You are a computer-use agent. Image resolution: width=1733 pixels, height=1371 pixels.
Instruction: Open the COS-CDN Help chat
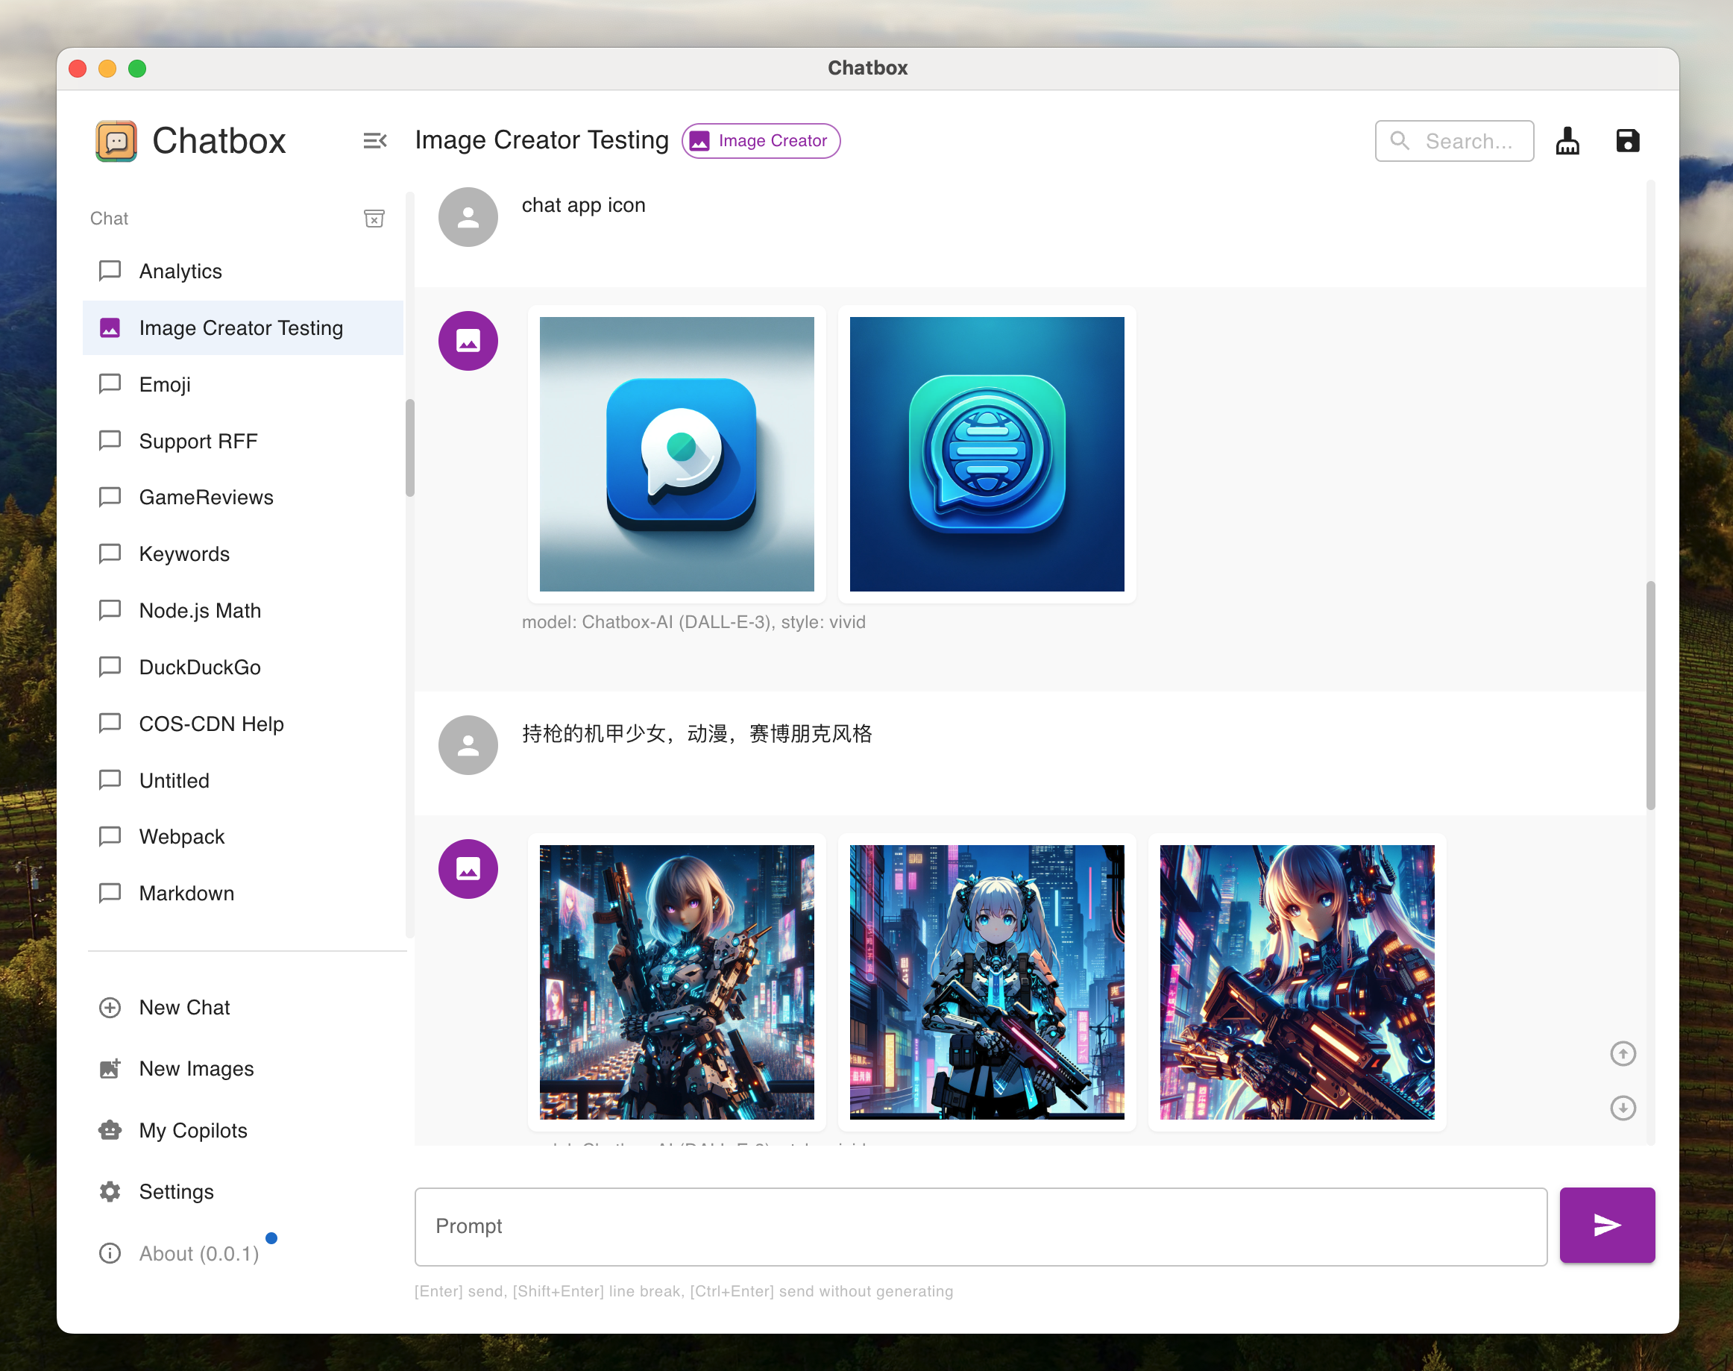(243, 724)
